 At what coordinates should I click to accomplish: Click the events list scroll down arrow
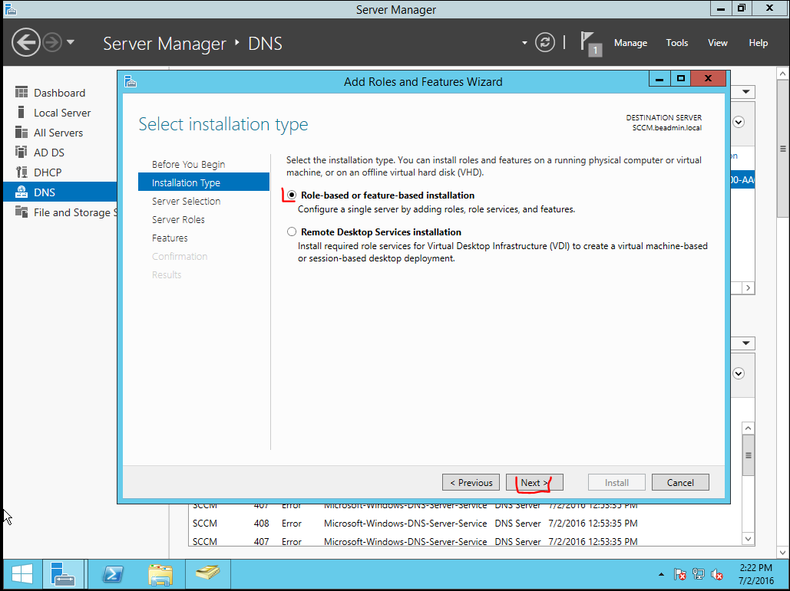point(749,539)
